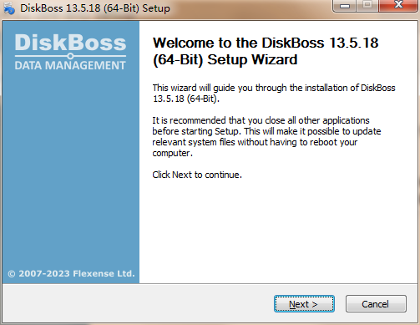Click the circle ornament beneath the DiskBoss logo
The width and height of the screenshot is (420, 325).
tap(70, 56)
